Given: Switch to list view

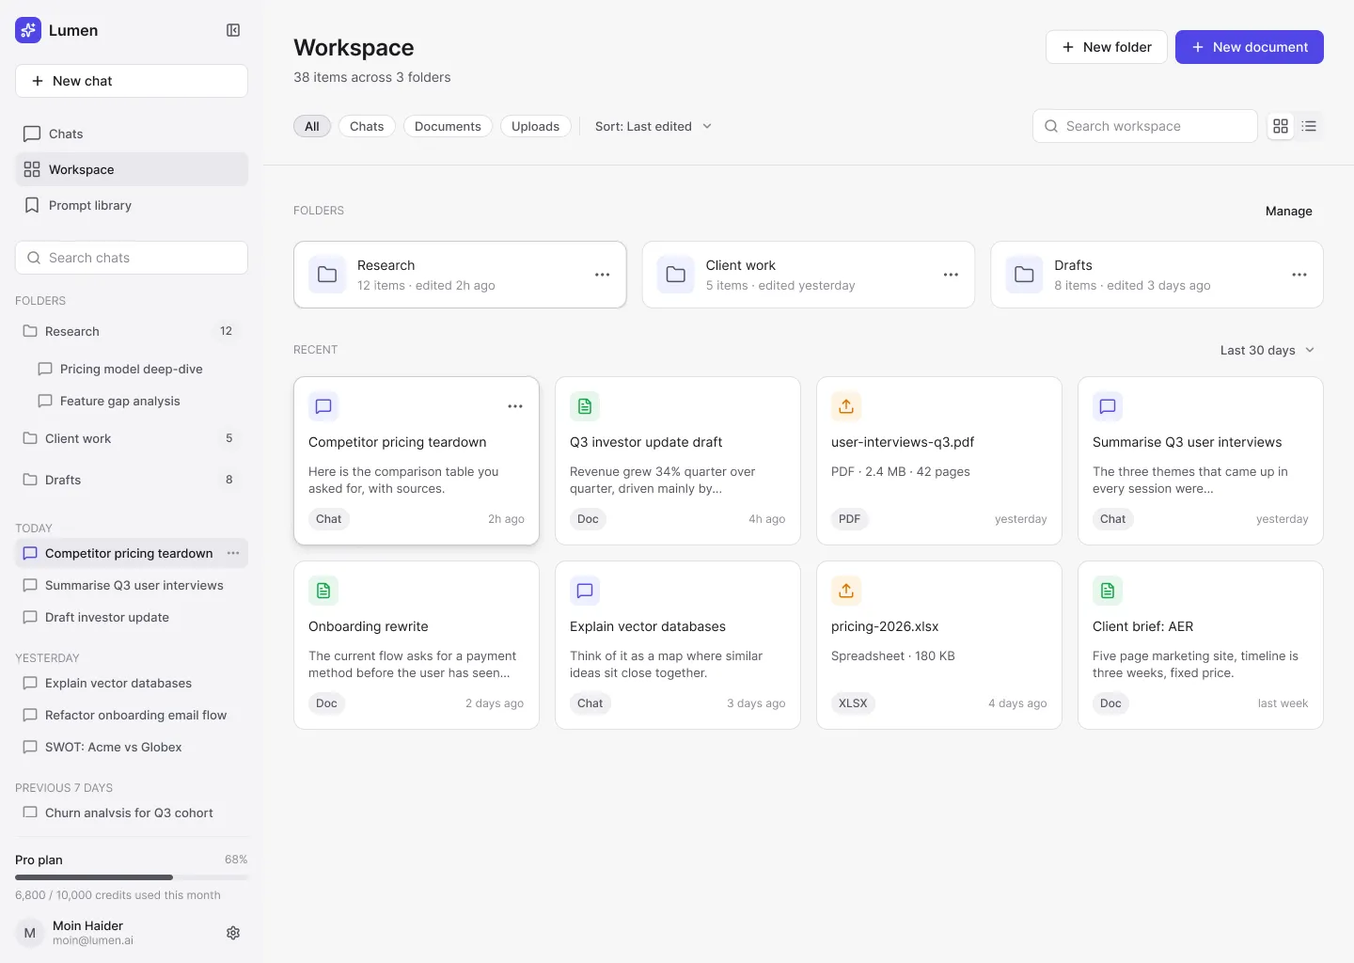Looking at the screenshot, I should tap(1309, 126).
